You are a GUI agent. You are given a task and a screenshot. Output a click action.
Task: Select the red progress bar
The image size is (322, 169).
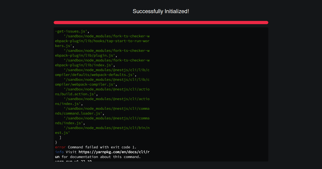tap(161, 22)
